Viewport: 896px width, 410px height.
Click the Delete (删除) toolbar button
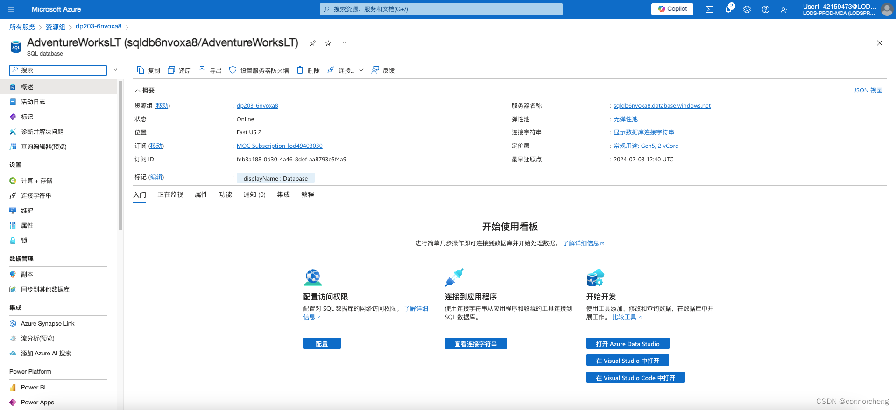coord(308,70)
